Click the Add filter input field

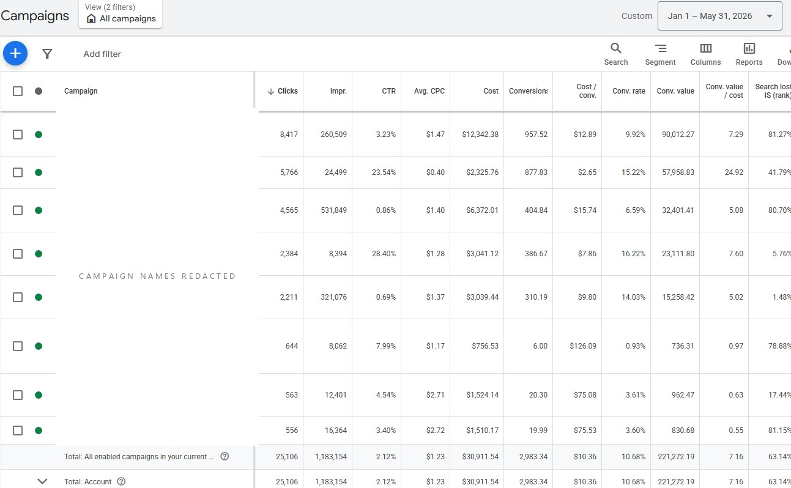102,54
